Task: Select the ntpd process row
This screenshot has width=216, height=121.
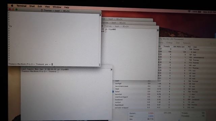Action: (164, 89)
